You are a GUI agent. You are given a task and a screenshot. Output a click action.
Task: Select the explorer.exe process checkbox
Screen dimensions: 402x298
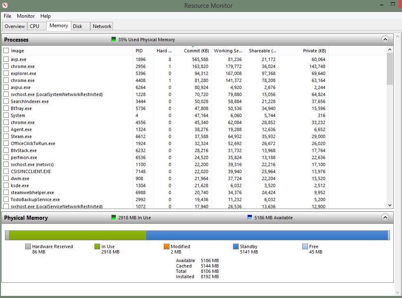(x=6, y=73)
